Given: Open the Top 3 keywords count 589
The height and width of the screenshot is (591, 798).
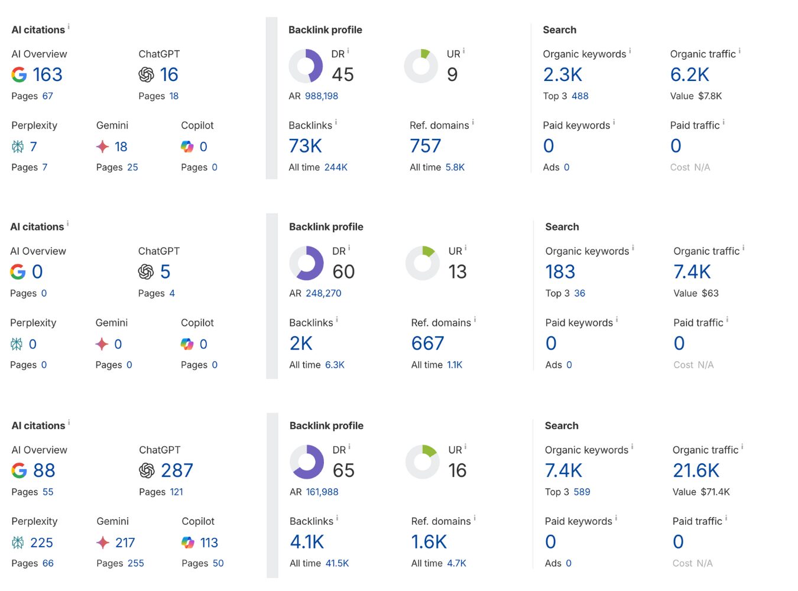Looking at the screenshot, I should (582, 492).
